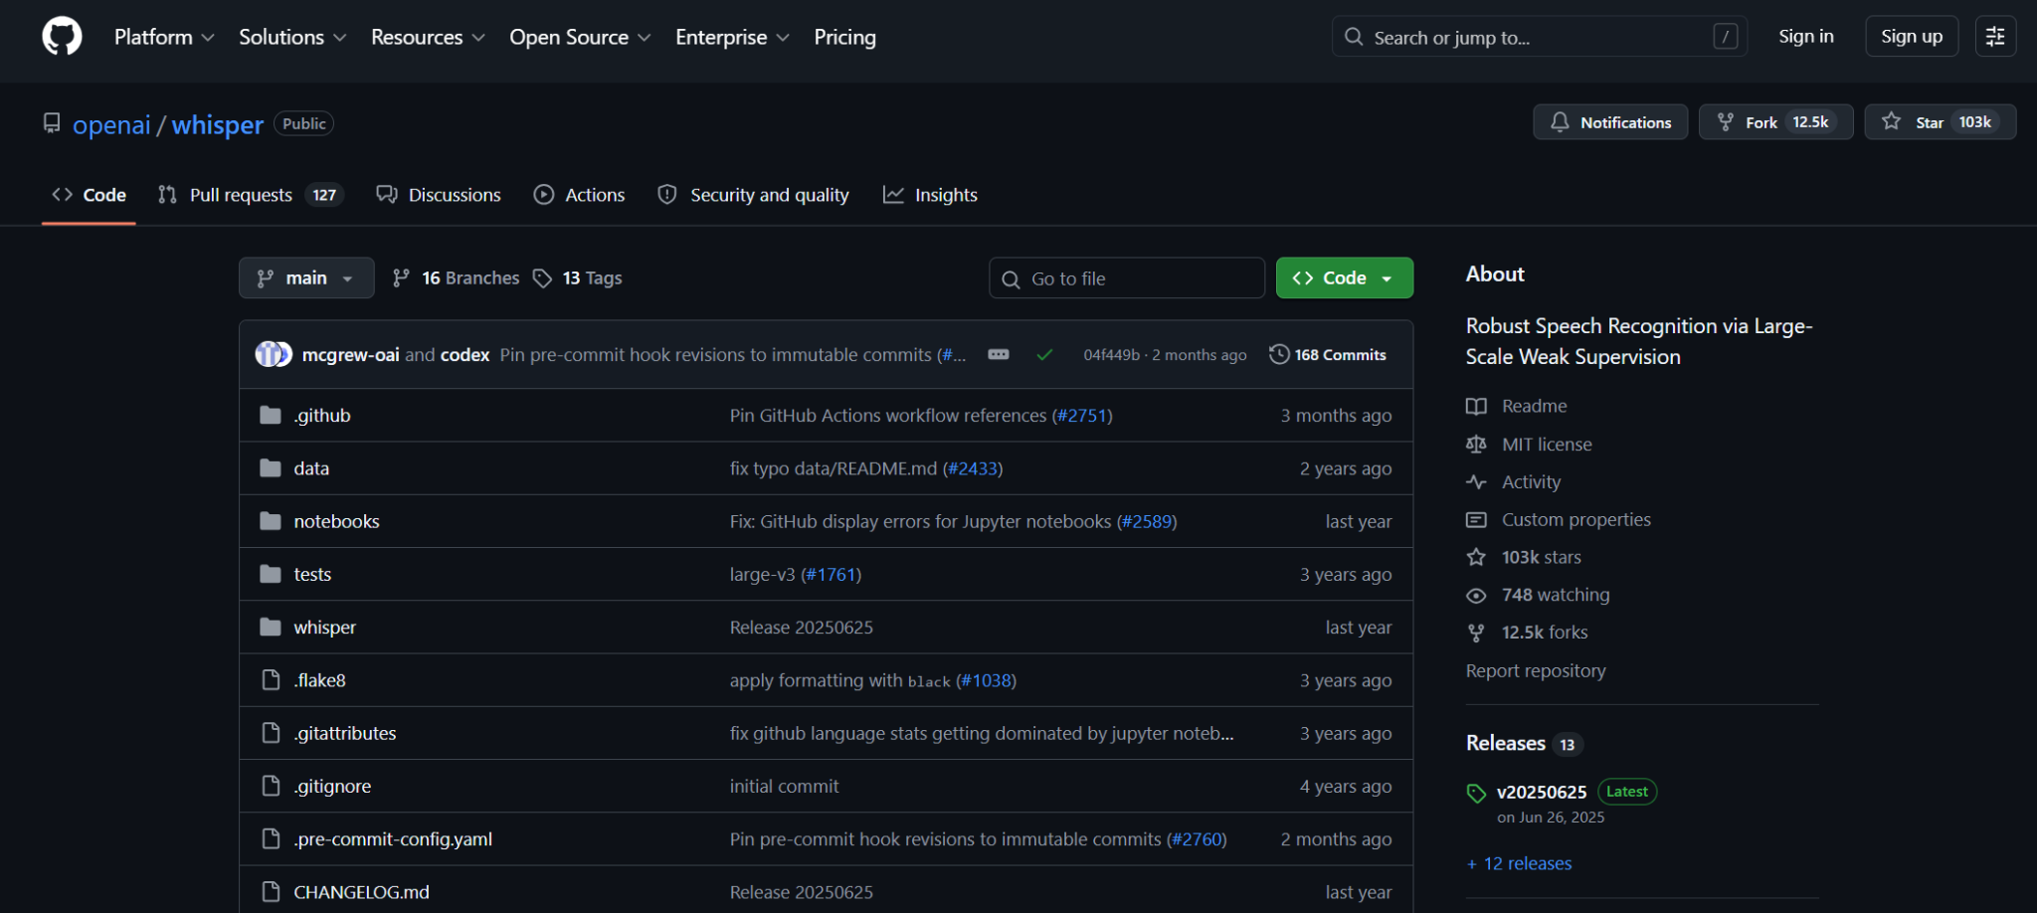2037x913 pixels.
Task: Open the openai owner link
Action: pyautogui.click(x=111, y=124)
